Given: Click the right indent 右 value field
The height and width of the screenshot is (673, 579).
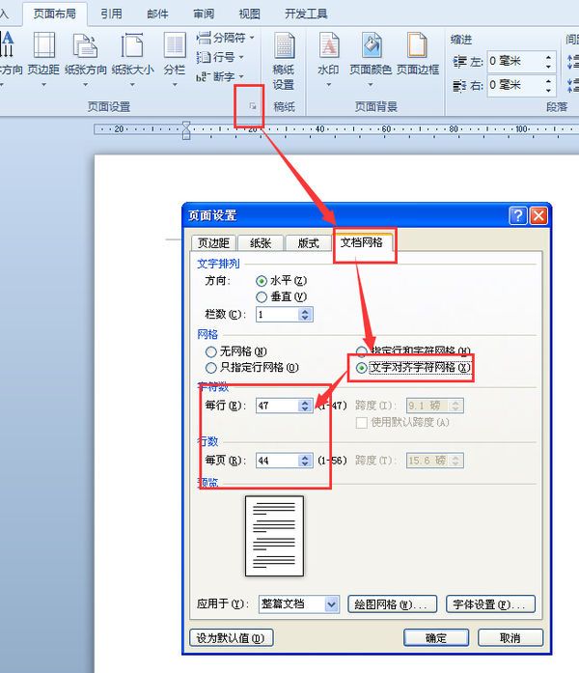Looking at the screenshot, I should click(x=515, y=85).
